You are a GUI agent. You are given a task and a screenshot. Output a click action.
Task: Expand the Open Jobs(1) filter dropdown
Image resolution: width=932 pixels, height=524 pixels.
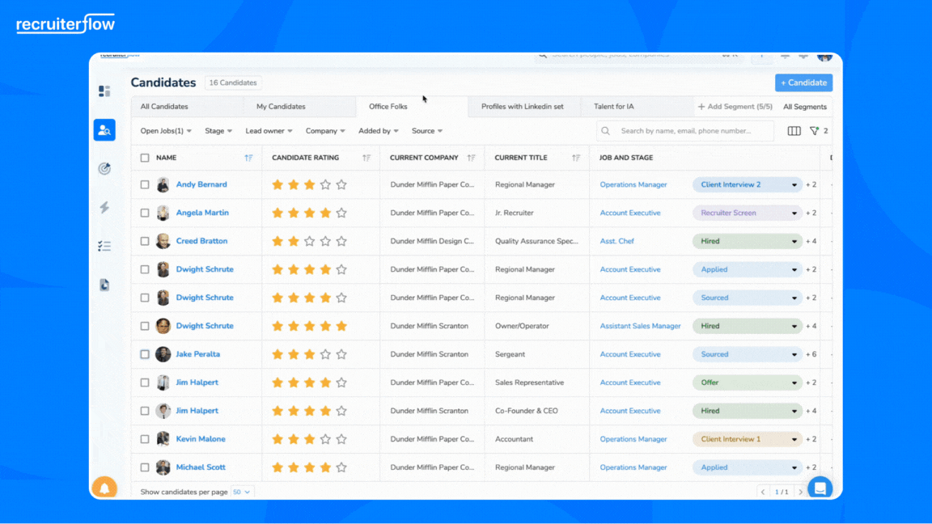pyautogui.click(x=166, y=131)
